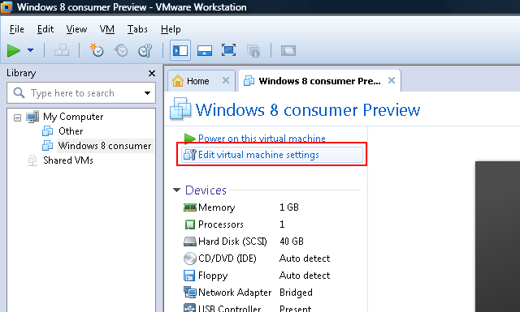The width and height of the screenshot is (520, 312).
Task: Open the power options dropdown arrow
Action: click(x=31, y=50)
